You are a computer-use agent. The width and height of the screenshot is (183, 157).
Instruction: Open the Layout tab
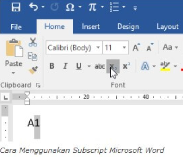tap(167, 27)
